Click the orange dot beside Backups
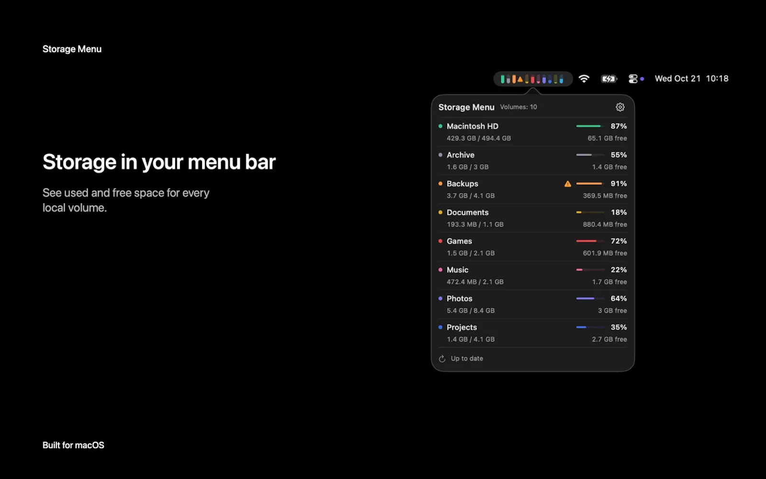The height and width of the screenshot is (479, 766). tap(440, 183)
